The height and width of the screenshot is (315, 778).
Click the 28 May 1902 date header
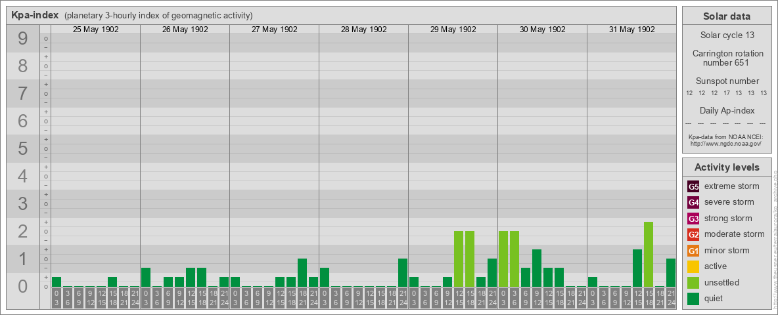363,30
